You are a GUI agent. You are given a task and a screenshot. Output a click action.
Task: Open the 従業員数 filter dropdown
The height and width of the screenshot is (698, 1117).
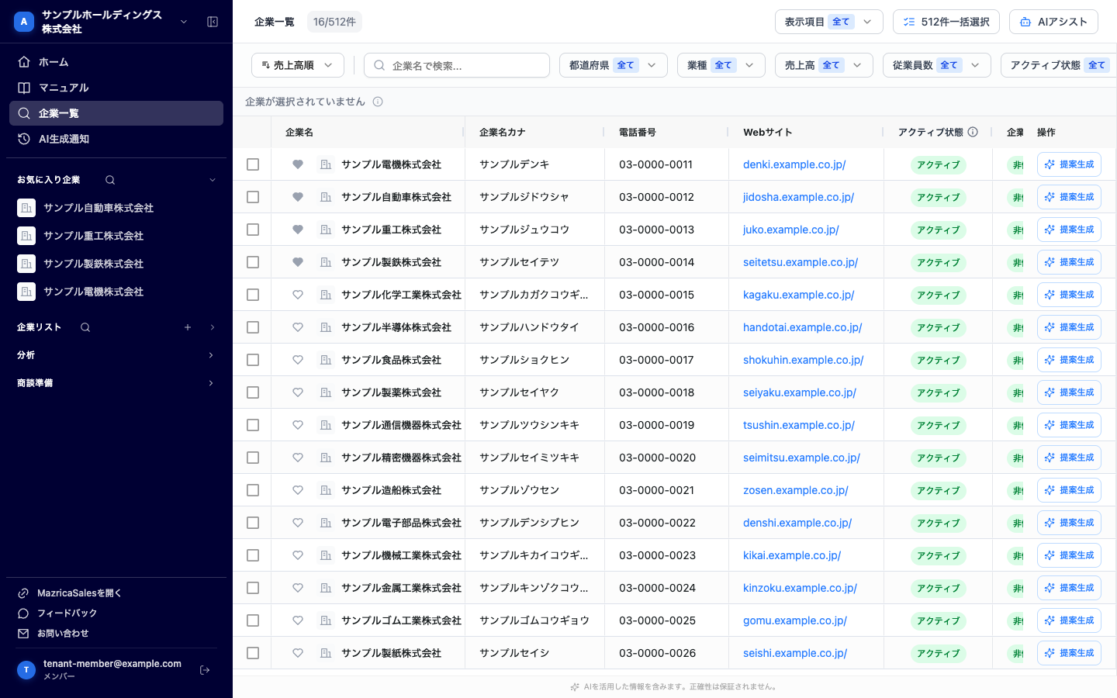click(x=937, y=65)
